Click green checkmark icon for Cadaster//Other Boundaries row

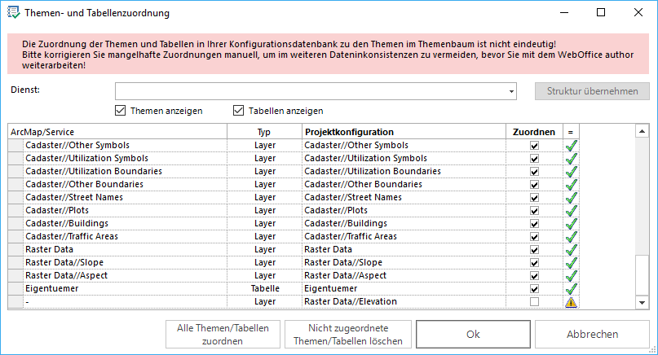(571, 184)
